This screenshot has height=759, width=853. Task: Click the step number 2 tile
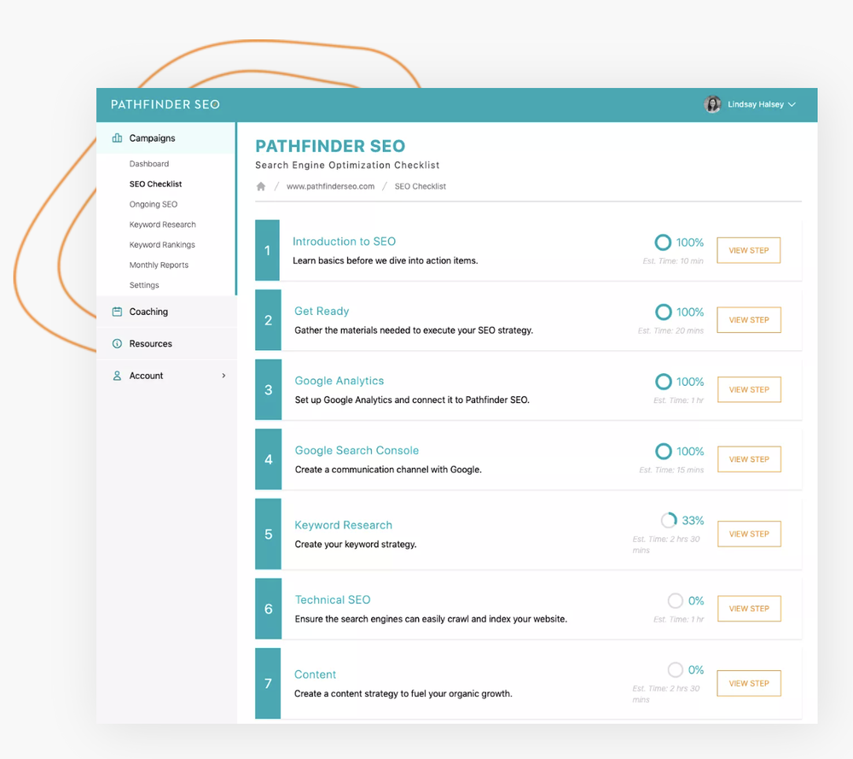(x=268, y=320)
